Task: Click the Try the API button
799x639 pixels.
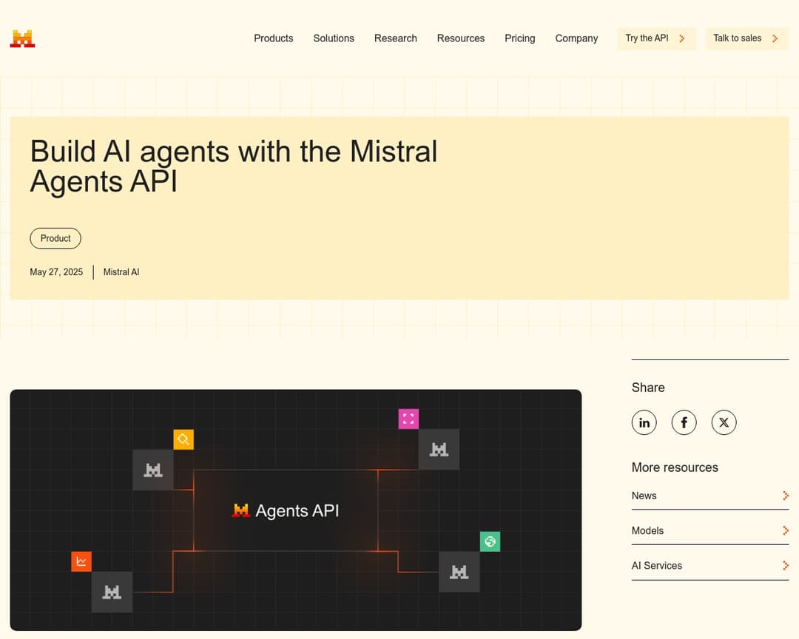Action: tap(655, 38)
